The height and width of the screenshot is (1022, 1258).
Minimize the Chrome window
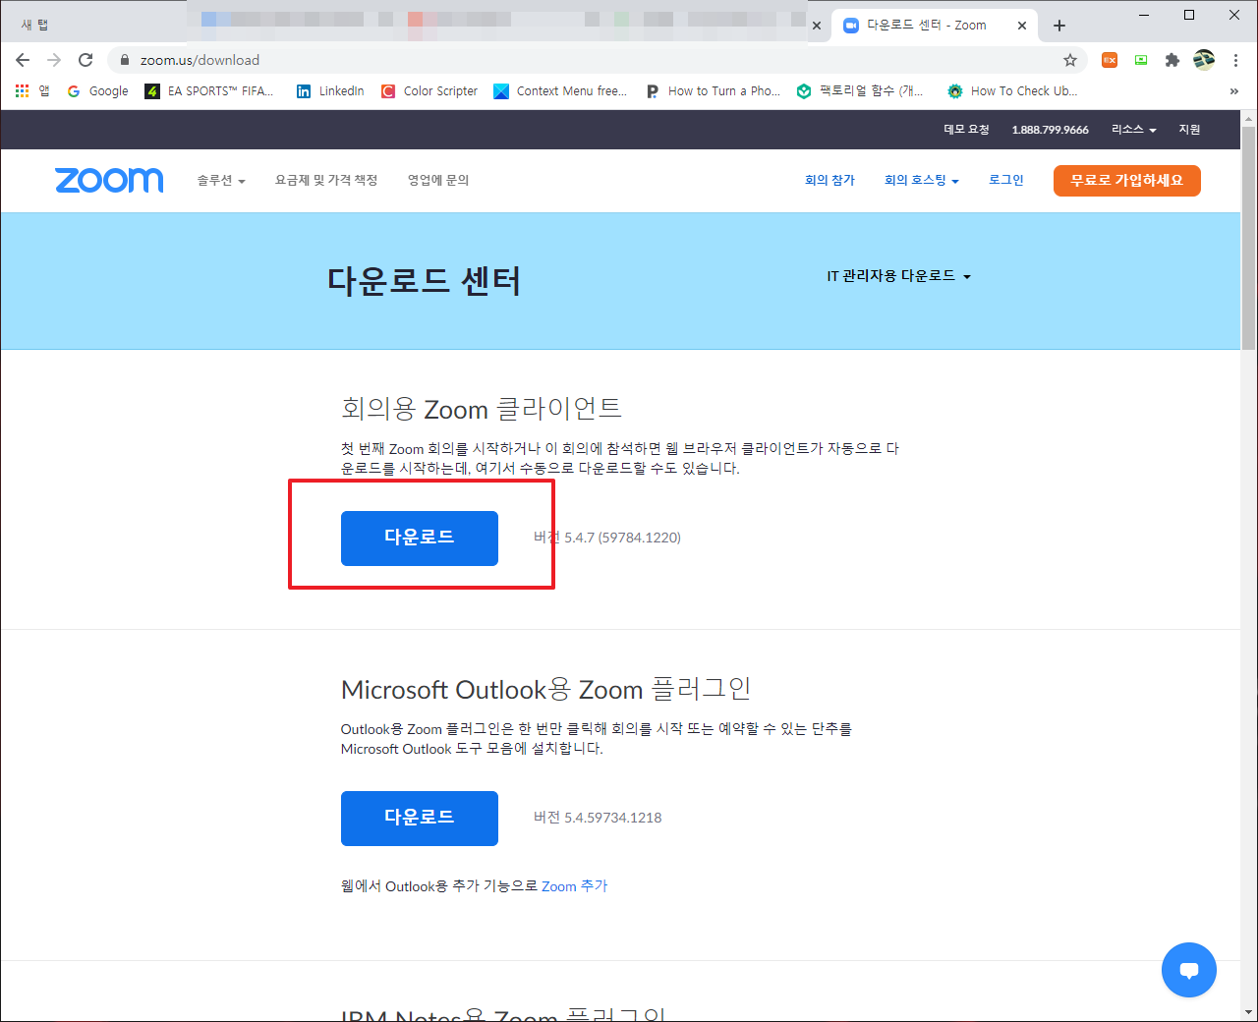click(1144, 15)
